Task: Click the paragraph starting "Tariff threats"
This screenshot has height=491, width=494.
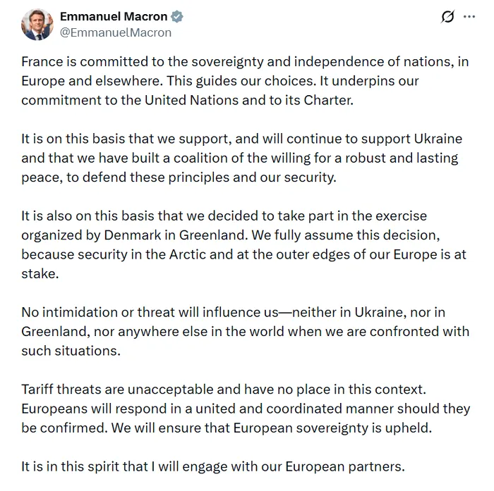Action: click(x=244, y=408)
